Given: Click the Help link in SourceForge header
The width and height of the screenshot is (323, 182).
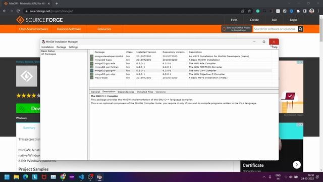Looking at the screenshot, I should (234, 20).
